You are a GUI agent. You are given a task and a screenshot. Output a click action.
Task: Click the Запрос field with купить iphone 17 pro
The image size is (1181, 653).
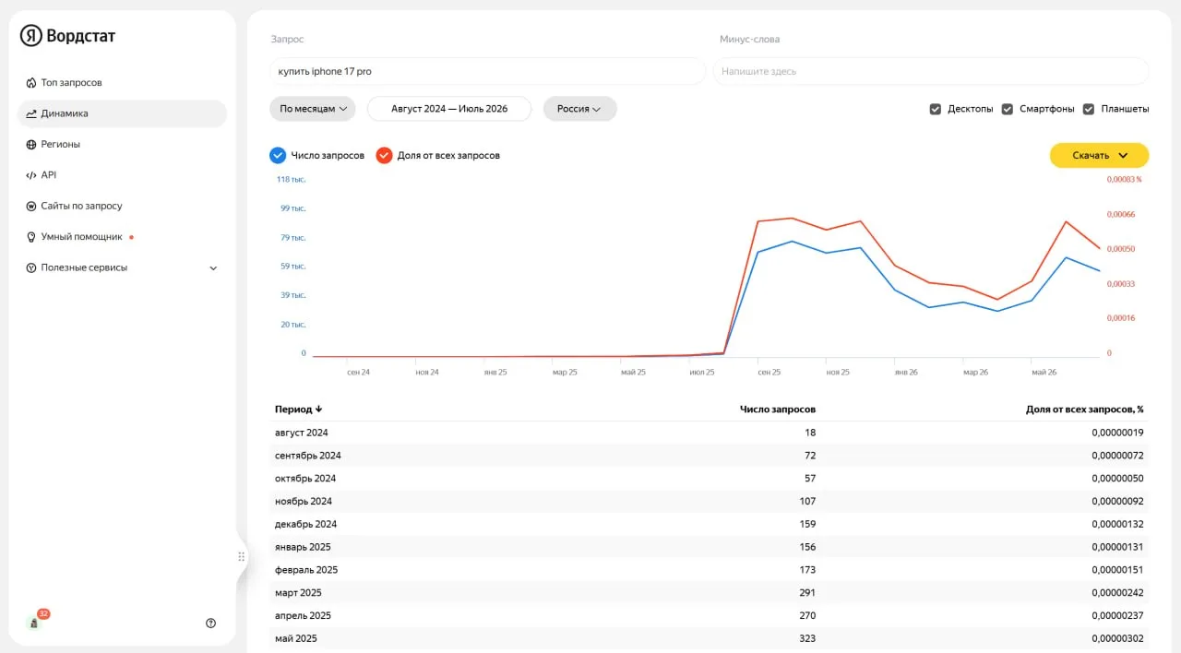(x=488, y=71)
